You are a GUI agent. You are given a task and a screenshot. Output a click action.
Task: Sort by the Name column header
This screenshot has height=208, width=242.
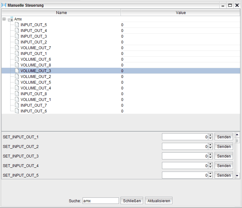click(x=61, y=13)
